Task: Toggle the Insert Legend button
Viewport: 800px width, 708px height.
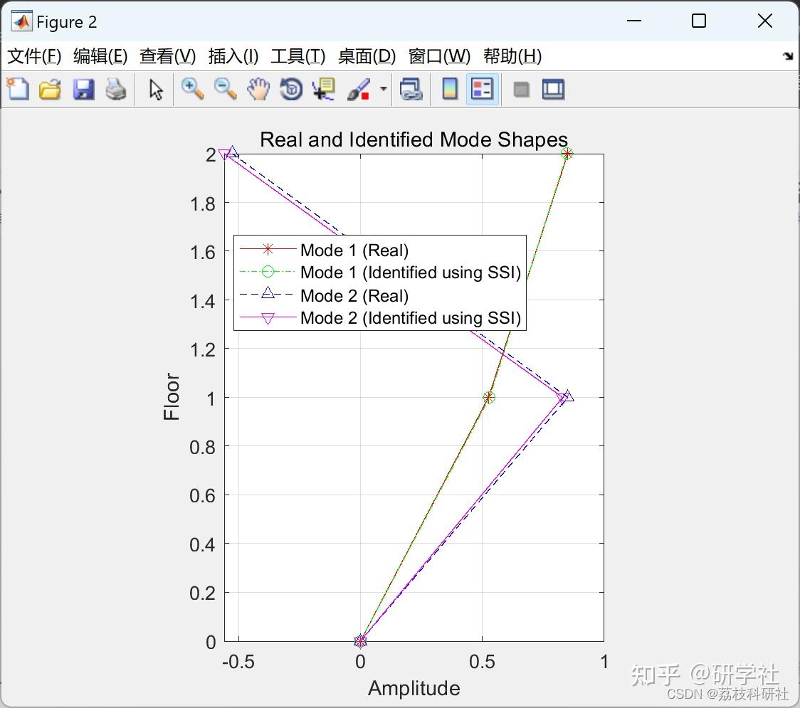Action: pyautogui.click(x=482, y=89)
